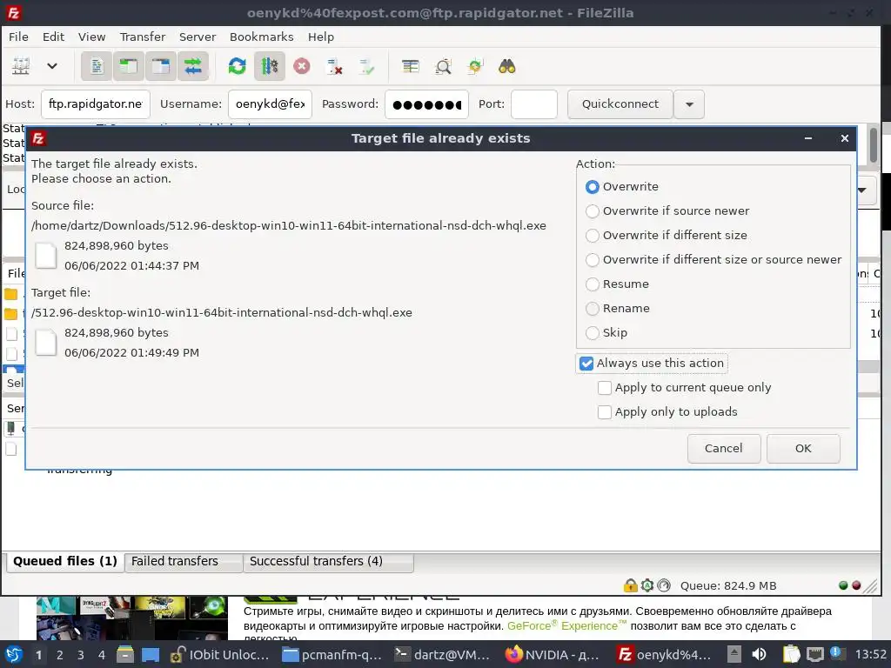
Task: Toggle transfer queue display icon
Action: click(193, 66)
